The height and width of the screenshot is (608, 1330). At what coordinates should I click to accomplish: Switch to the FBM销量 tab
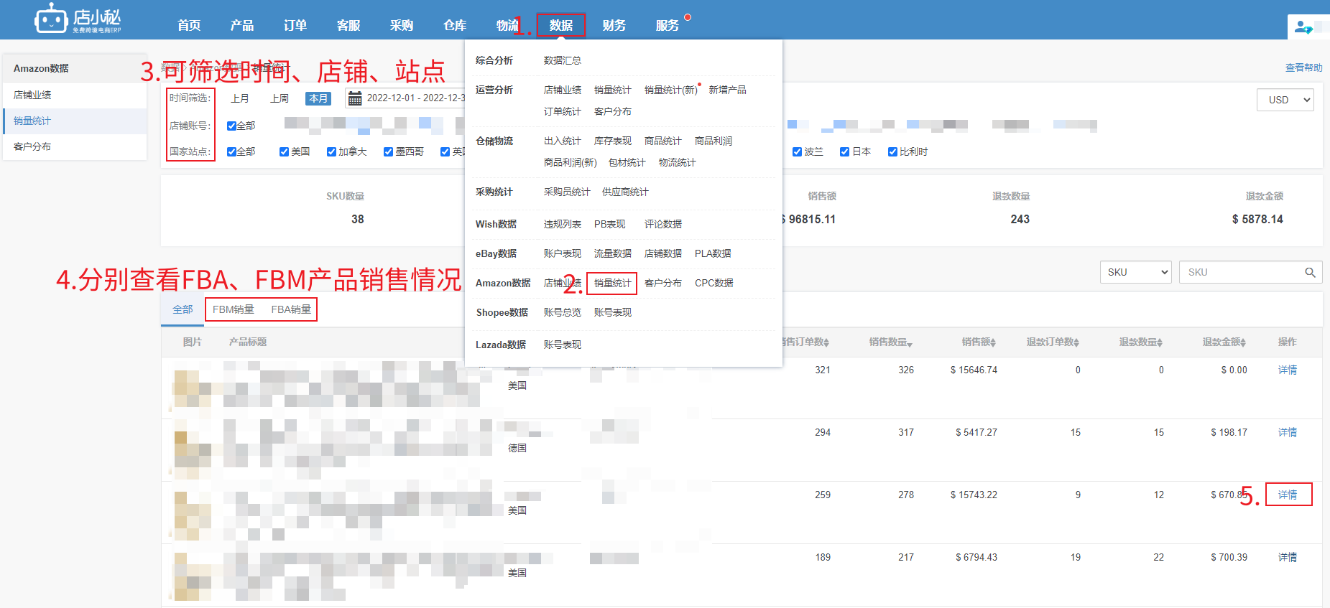234,309
